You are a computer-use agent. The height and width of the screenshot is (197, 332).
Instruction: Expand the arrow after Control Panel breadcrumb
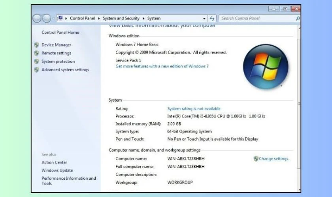click(99, 19)
